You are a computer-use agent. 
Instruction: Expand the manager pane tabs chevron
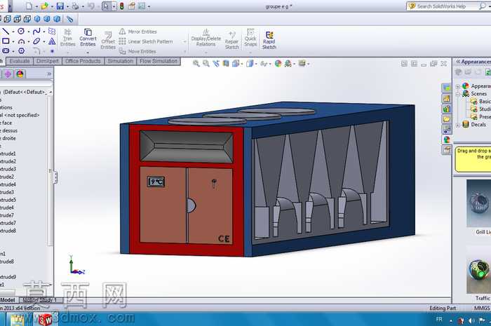tap(48, 74)
